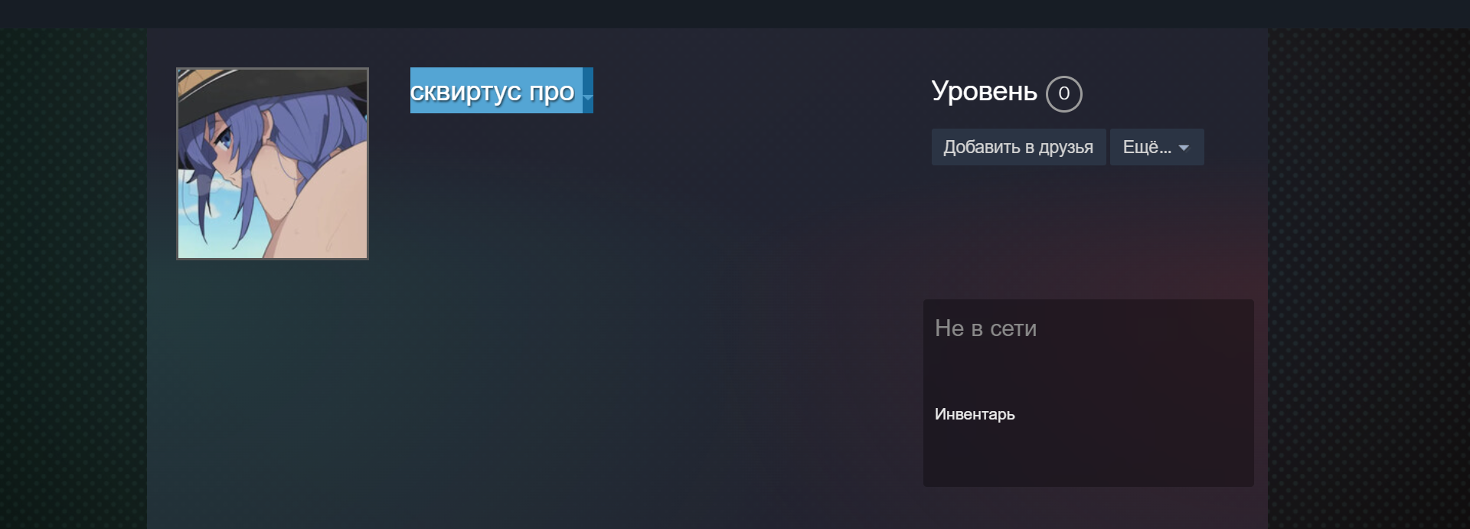Expand the name history arrow beside сквиртус про
The width and height of the screenshot is (1470, 529).
[x=588, y=96]
